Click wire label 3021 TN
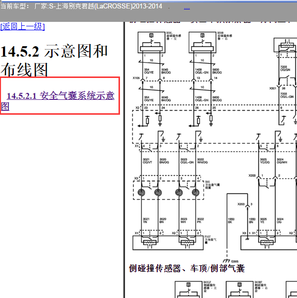297x298 pixels. [146, 221]
